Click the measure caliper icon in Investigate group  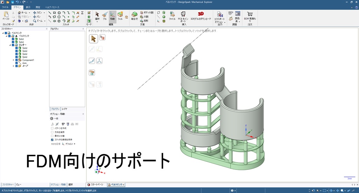(x=231, y=13)
